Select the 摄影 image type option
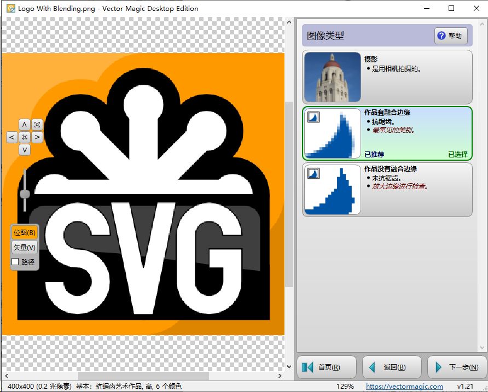 click(387, 77)
